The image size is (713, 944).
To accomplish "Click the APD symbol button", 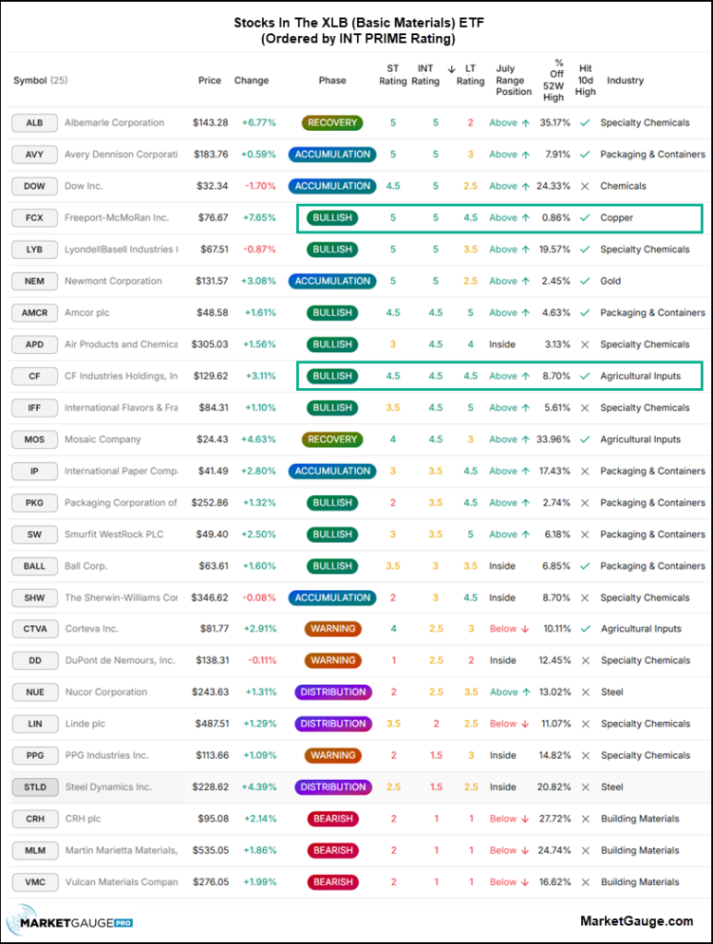I will (x=34, y=345).
